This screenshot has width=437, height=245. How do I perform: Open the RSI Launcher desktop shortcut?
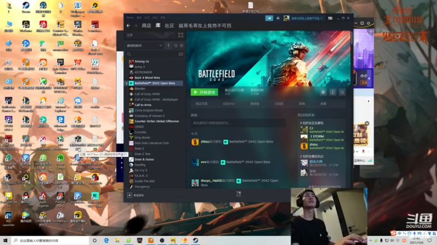pos(8,219)
